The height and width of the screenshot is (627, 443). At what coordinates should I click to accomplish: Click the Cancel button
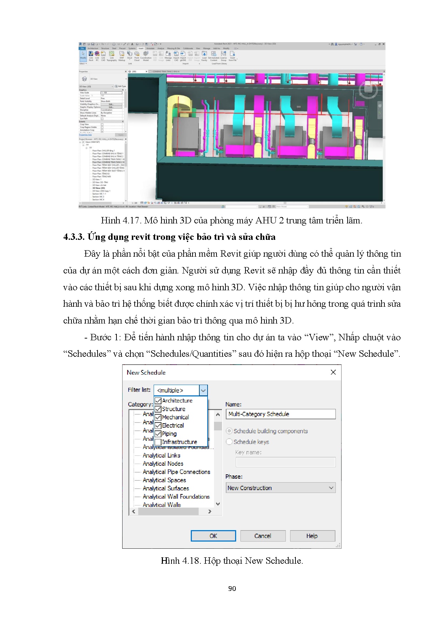[263, 536]
